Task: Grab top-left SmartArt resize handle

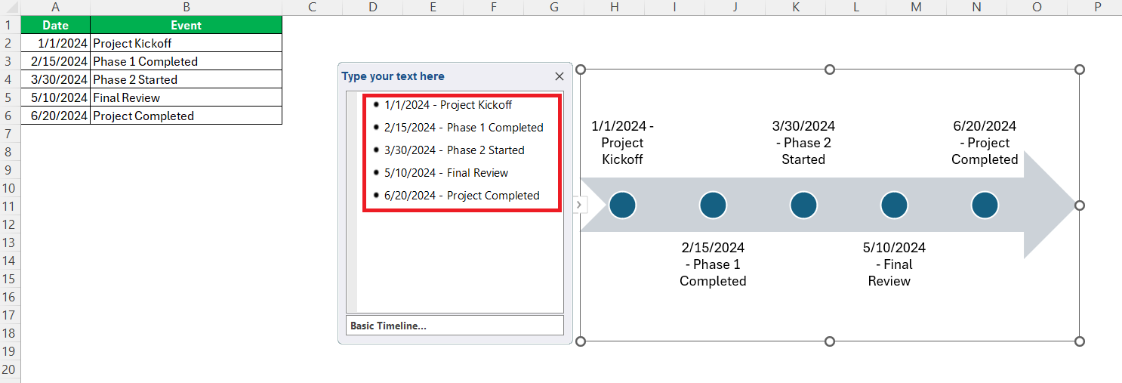Action: pos(581,69)
